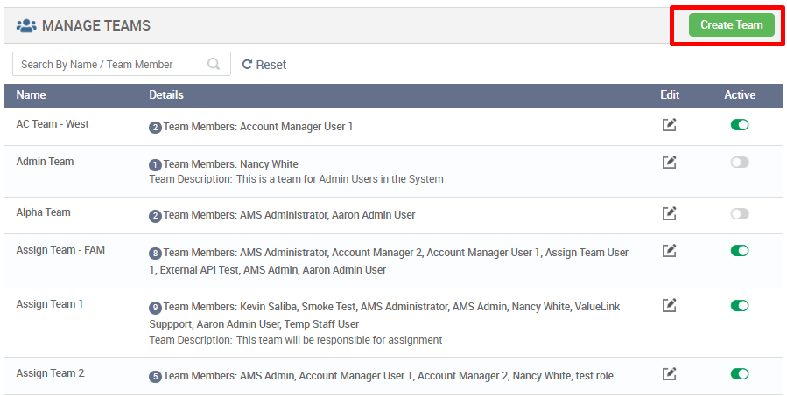Focus the Search By Name / Team Member field
The height and width of the screenshot is (396, 787).
point(122,64)
